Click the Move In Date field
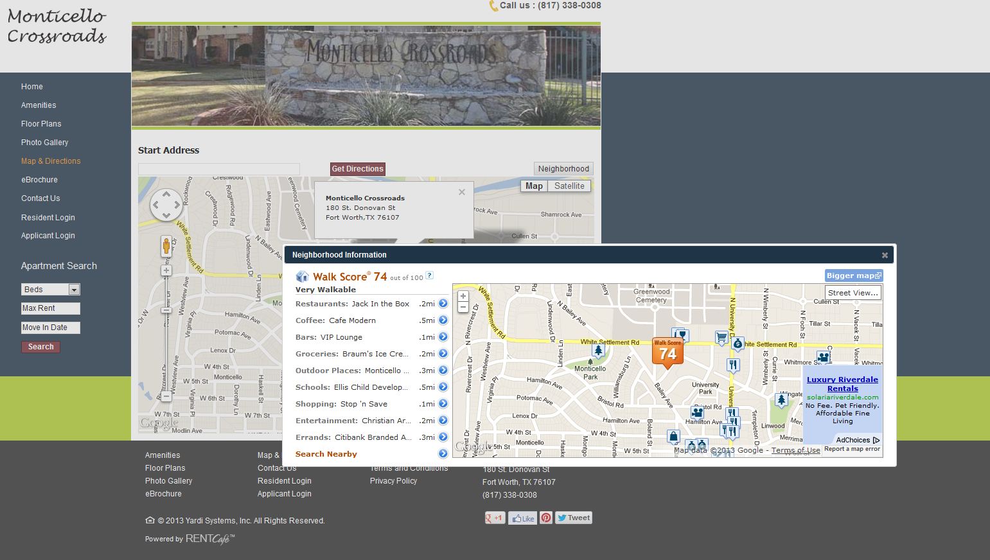The image size is (990, 560). pos(51,328)
